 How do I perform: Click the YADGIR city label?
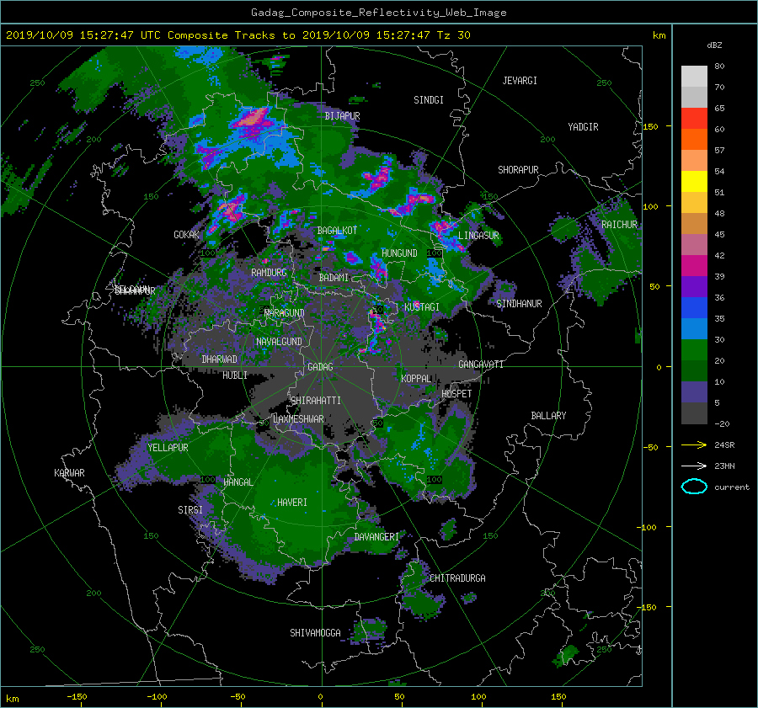coord(583,127)
